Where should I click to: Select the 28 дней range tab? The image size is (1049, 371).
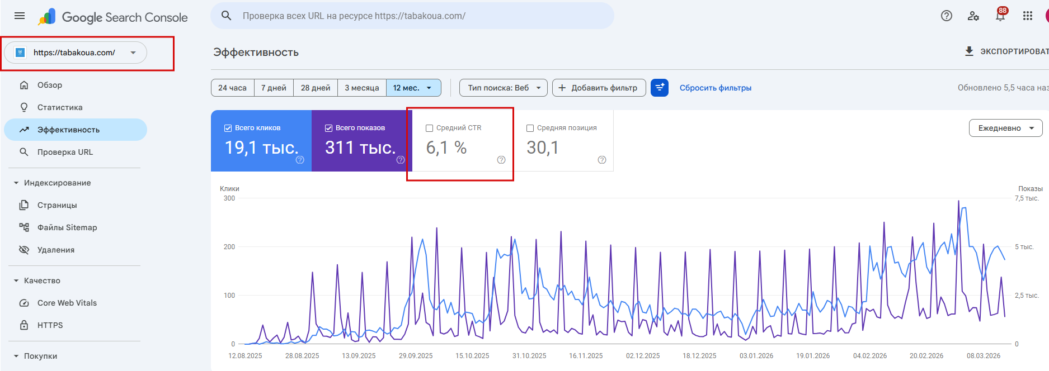tap(316, 88)
